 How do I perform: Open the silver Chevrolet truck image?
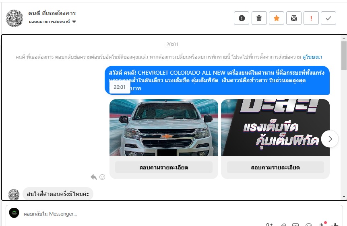[x=164, y=127]
